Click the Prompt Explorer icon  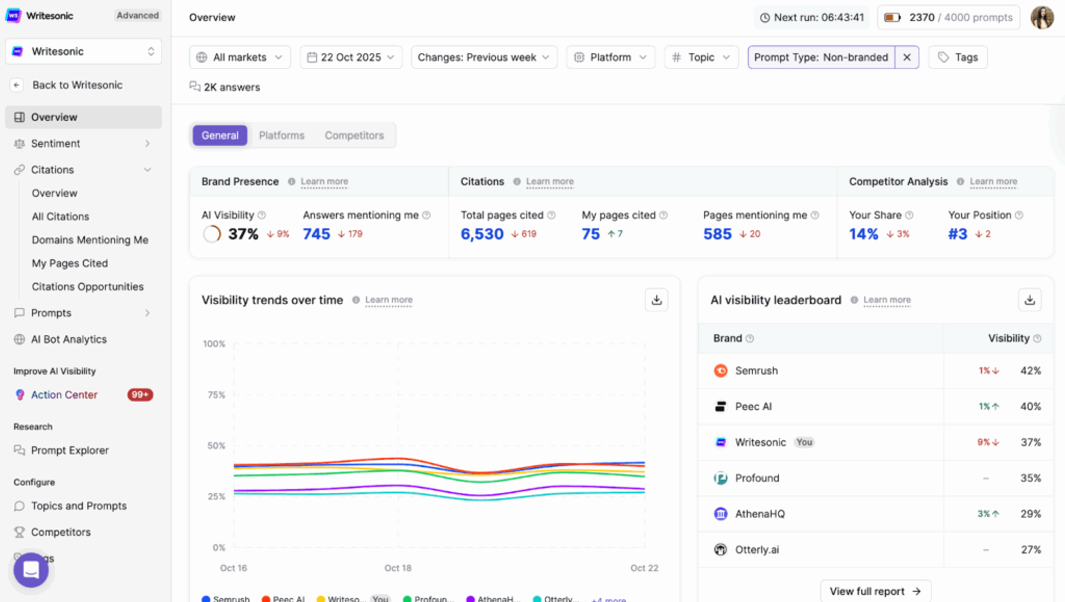pyautogui.click(x=19, y=450)
